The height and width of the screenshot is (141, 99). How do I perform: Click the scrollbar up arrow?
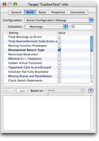tap(92, 78)
